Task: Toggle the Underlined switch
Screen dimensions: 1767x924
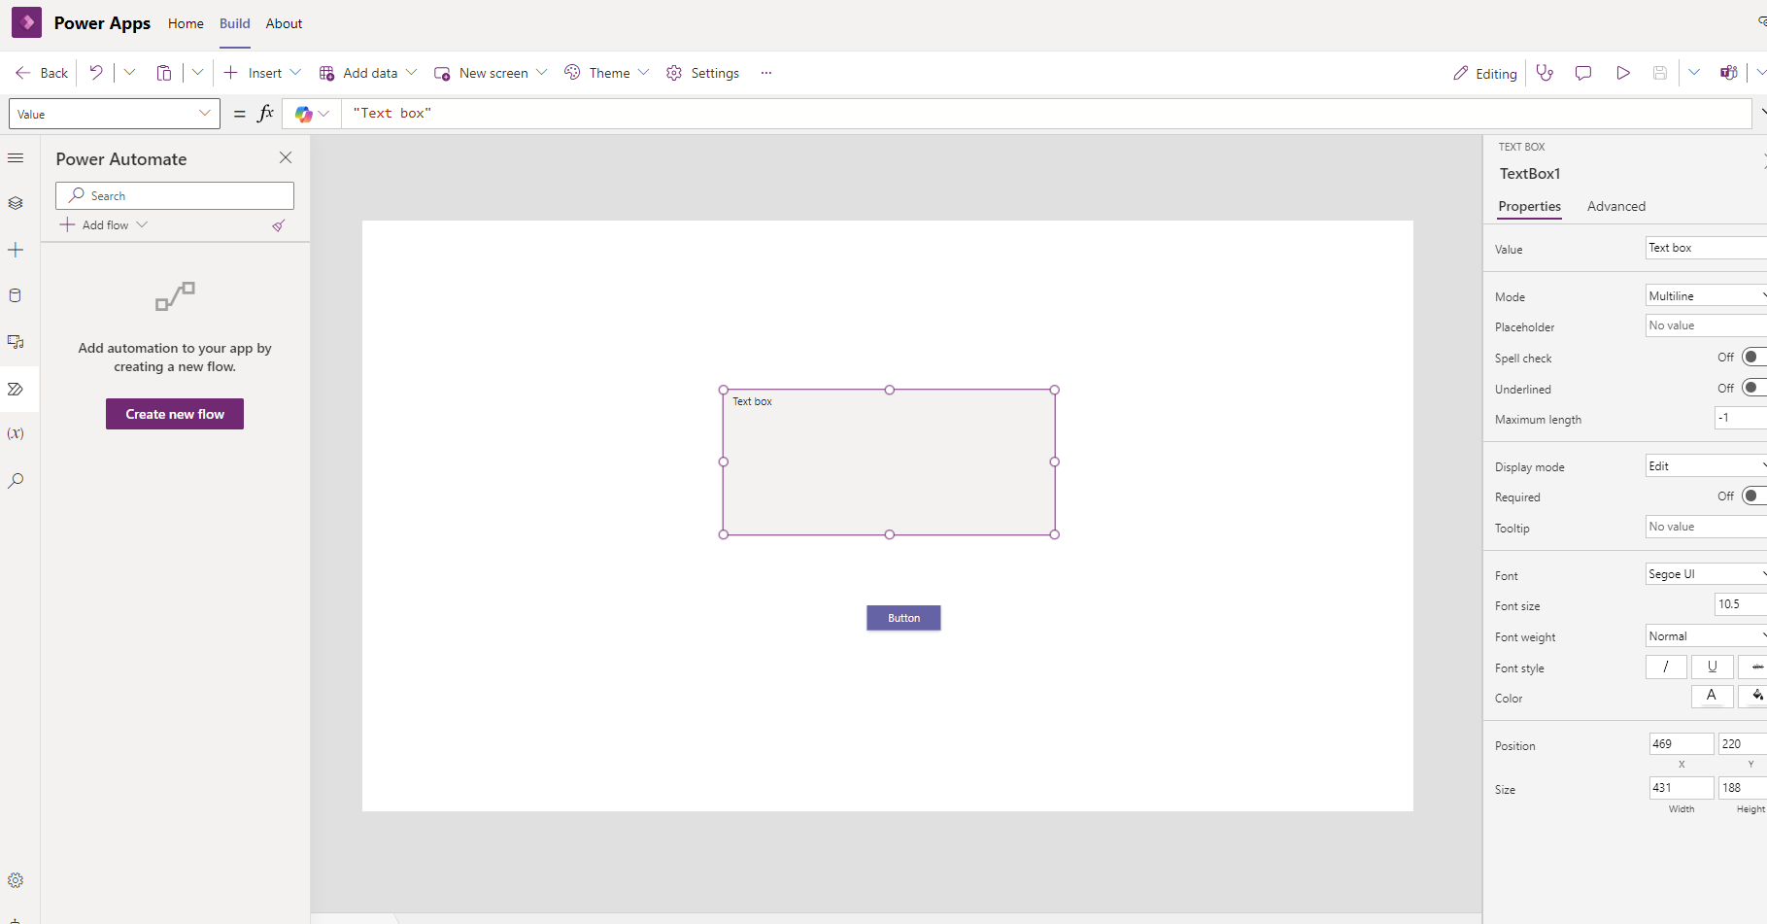Action: click(x=1753, y=388)
